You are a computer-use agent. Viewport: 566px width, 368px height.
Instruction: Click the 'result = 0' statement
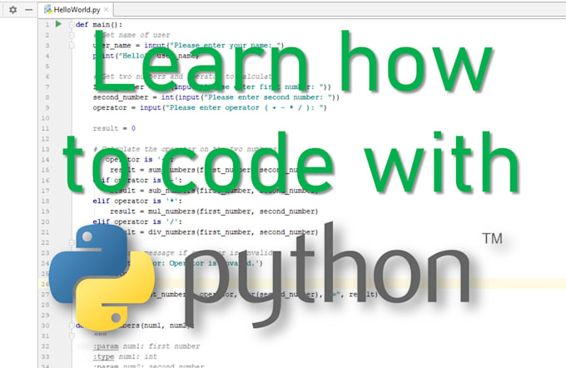tap(114, 128)
